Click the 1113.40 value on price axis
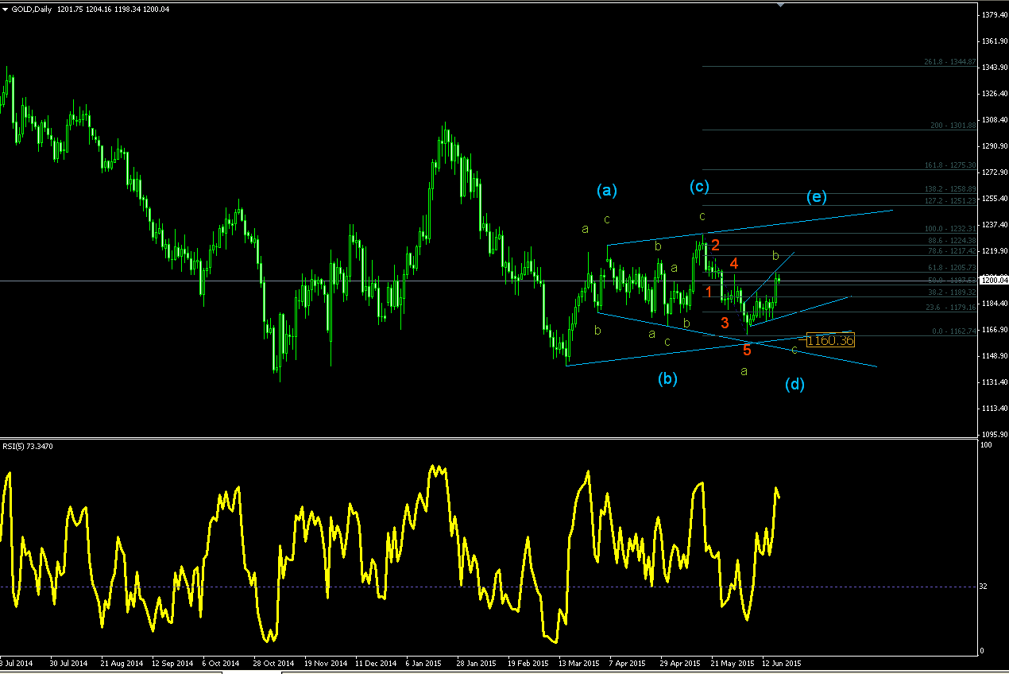Image resolution: width=1009 pixels, height=674 pixels. [x=994, y=409]
